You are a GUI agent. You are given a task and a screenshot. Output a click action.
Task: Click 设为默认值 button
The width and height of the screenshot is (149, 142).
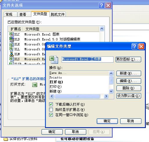(x=129, y=96)
